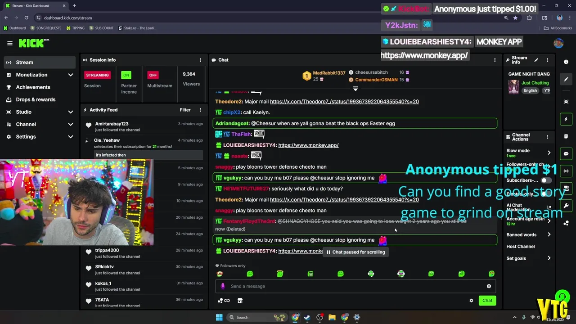Viewport: 576px width, 324px height.
Task: Open Set goals chevron
Action: (549, 258)
